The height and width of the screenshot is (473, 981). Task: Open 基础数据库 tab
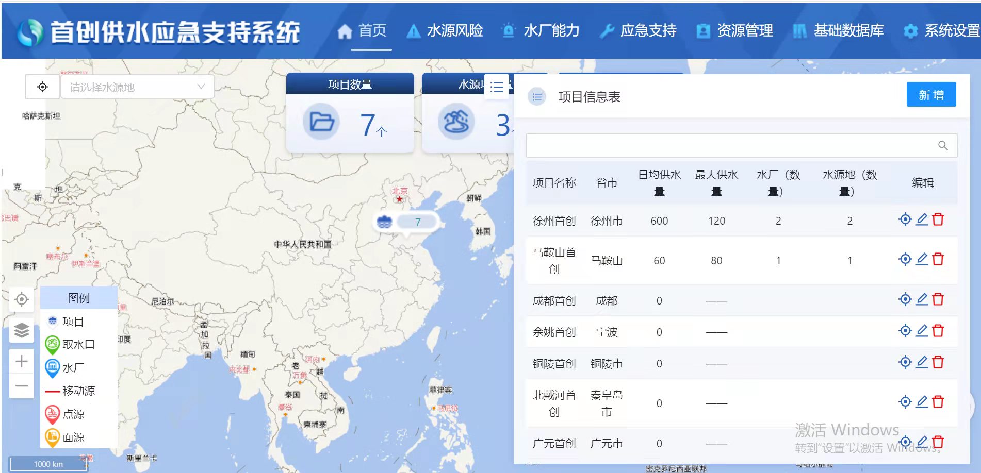coord(839,31)
